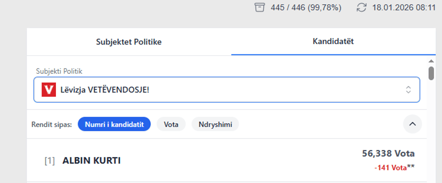Click the red -141 Vota change
The width and height of the screenshot is (442, 183).
coord(390,168)
